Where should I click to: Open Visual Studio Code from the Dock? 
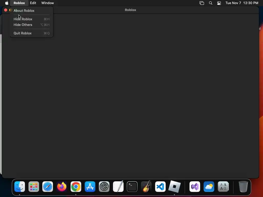[160, 187]
